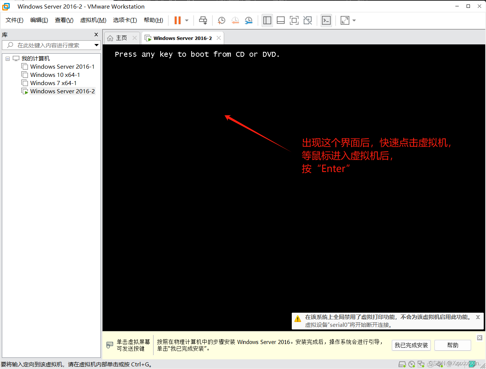
Task: Click the magnifier icon in library search
Action: (x=10, y=45)
